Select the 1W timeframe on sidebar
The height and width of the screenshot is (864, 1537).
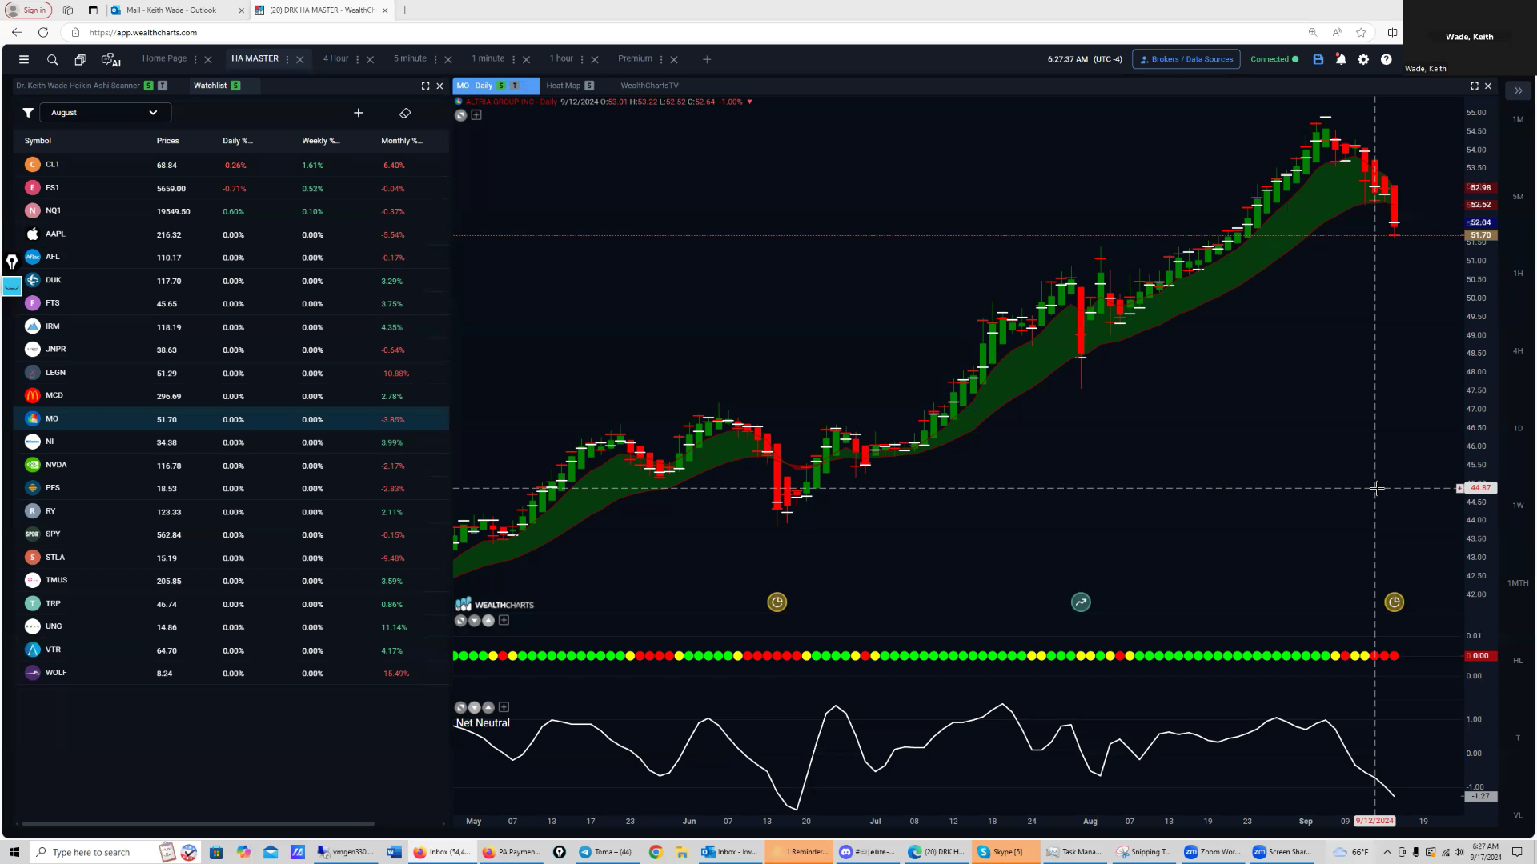[x=1518, y=506]
